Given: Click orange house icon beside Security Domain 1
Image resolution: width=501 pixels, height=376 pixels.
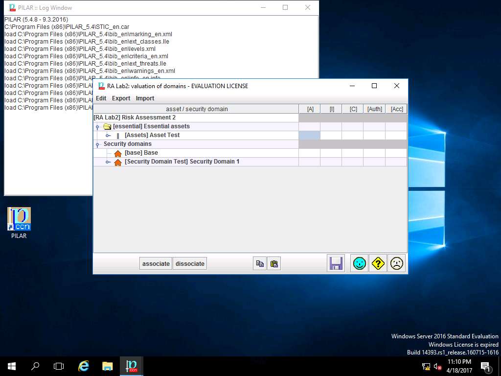Looking at the screenshot, I should tap(118, 162).
